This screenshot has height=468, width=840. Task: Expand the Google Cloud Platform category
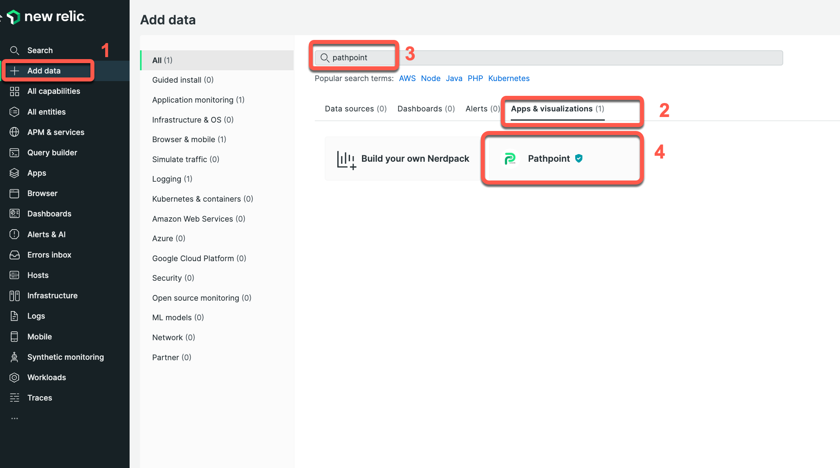[199, 258]
